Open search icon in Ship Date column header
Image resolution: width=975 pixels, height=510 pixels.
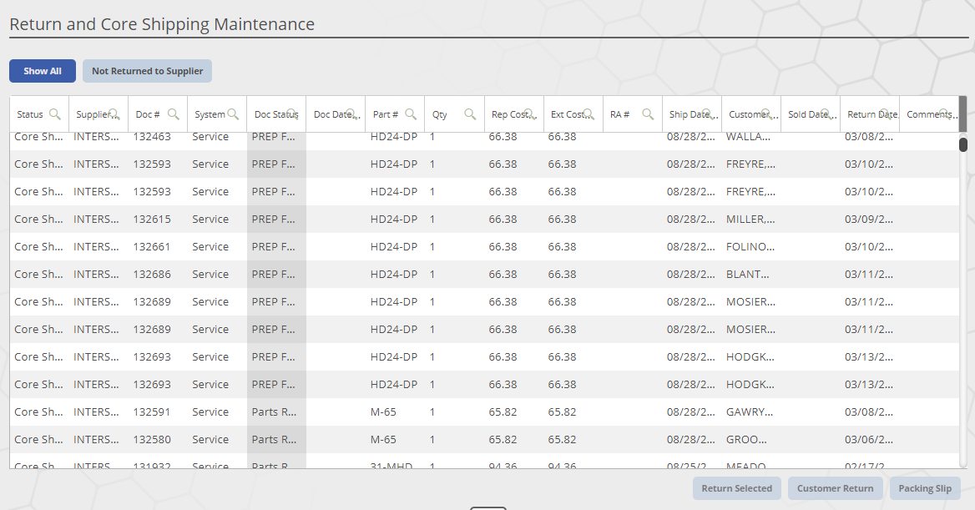coord(707,114)
